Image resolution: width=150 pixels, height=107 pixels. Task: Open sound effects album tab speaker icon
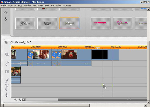[x=6, y=12]
